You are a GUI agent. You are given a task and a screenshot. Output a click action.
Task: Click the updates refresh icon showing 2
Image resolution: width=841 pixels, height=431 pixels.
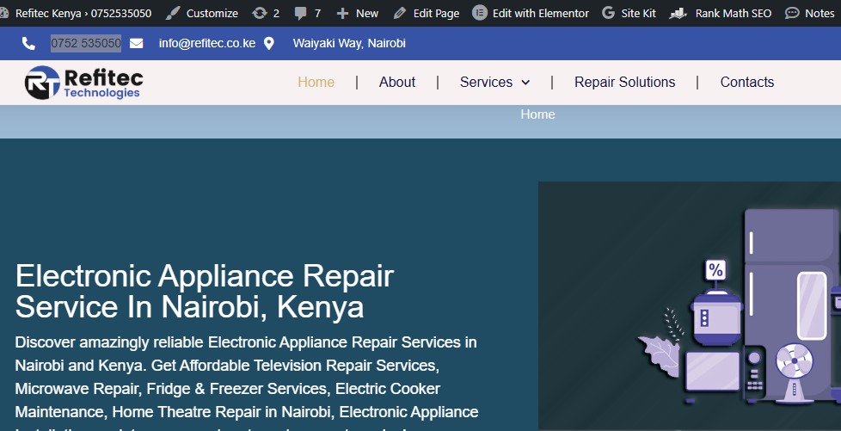tap(260, 13)
